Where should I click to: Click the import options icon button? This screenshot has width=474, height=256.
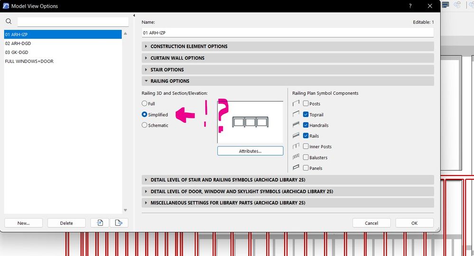(x=100, y=223)
